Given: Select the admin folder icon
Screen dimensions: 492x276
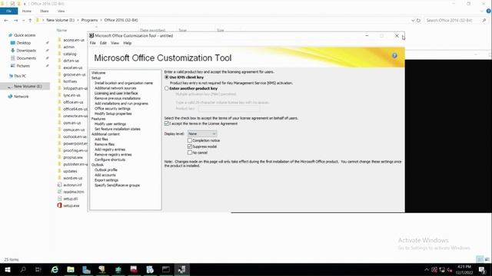Looking at the screenshot, I should point(59,47).
